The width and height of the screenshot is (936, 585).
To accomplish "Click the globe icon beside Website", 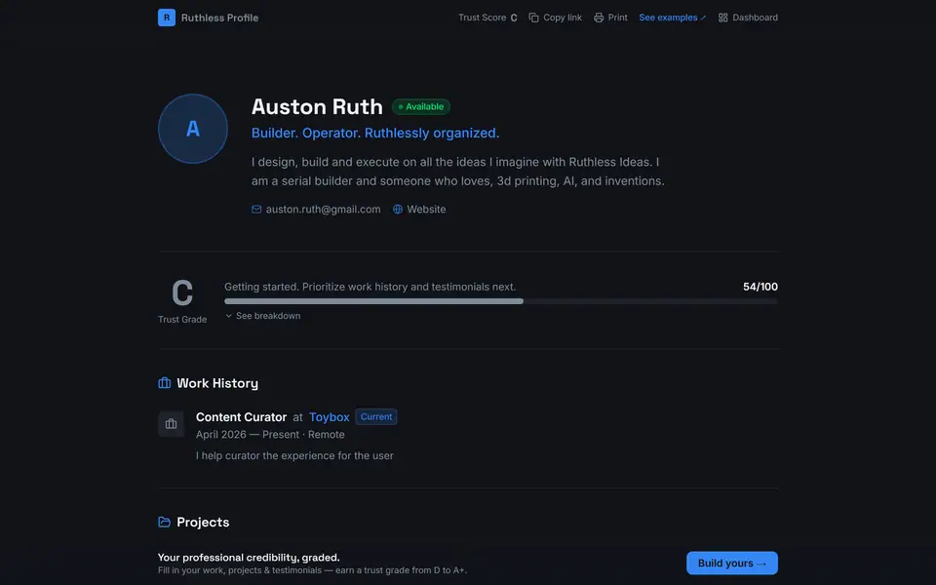I will [398, 209].
